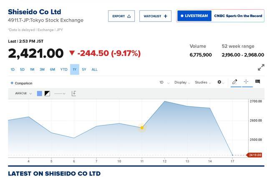Add Shiseido to Watchlist
The height and width of the screenshot is (178, 267).
pos(155,16)
